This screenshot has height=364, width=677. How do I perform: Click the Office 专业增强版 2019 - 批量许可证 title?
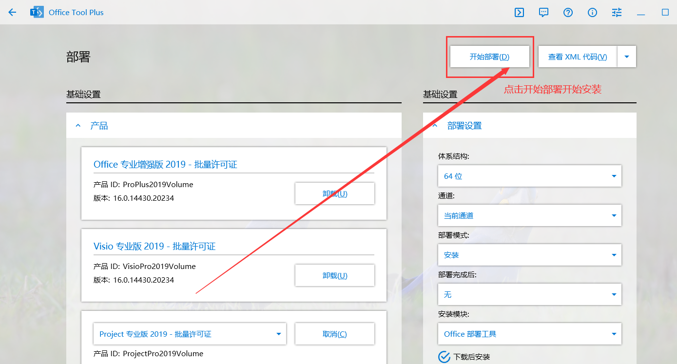point(165,165)
